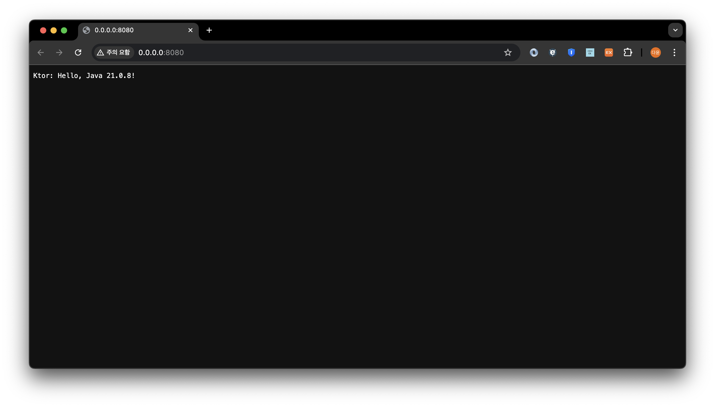Open the Extensions puzzle-piece menu
The image size is (715, 407).
(x=628, y=52)
